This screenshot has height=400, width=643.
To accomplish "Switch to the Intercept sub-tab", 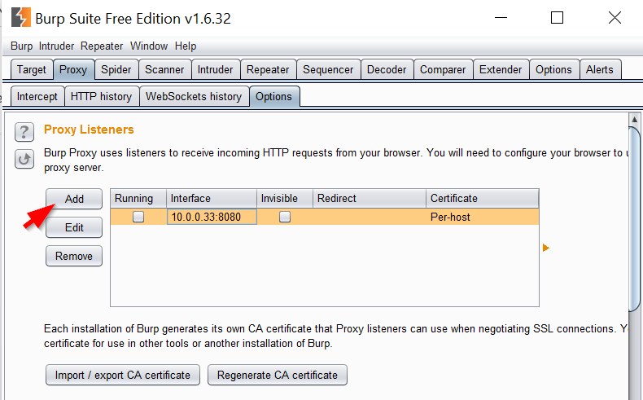I will pos(37,96).
